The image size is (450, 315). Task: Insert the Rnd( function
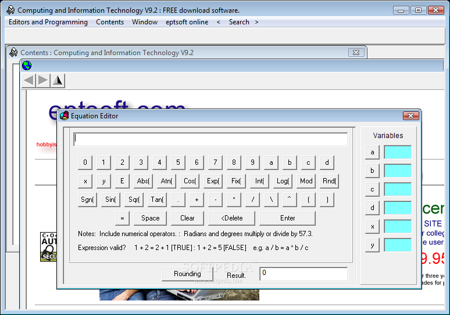[x=329, y=181]
